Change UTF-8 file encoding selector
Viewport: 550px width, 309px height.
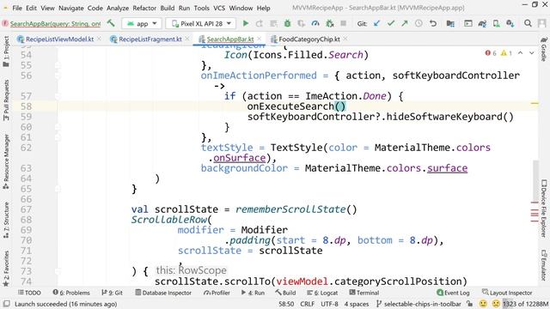click(329, 304)
